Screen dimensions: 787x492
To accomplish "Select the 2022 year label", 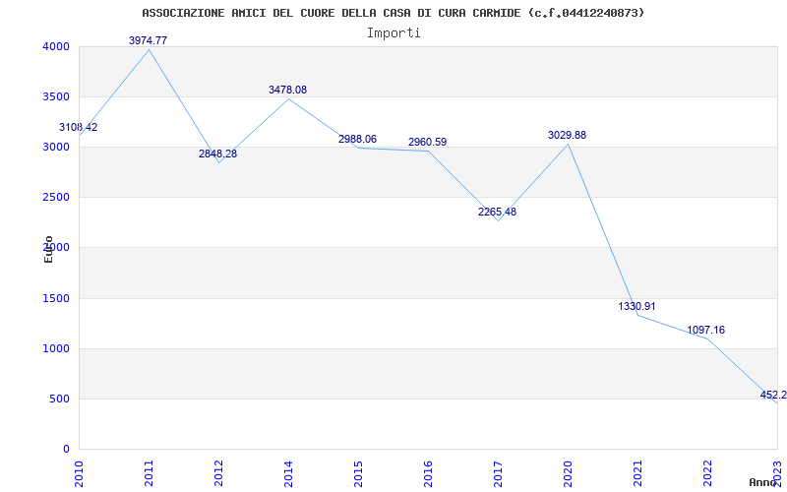I will pyautogui.click(x=706, y=473).
